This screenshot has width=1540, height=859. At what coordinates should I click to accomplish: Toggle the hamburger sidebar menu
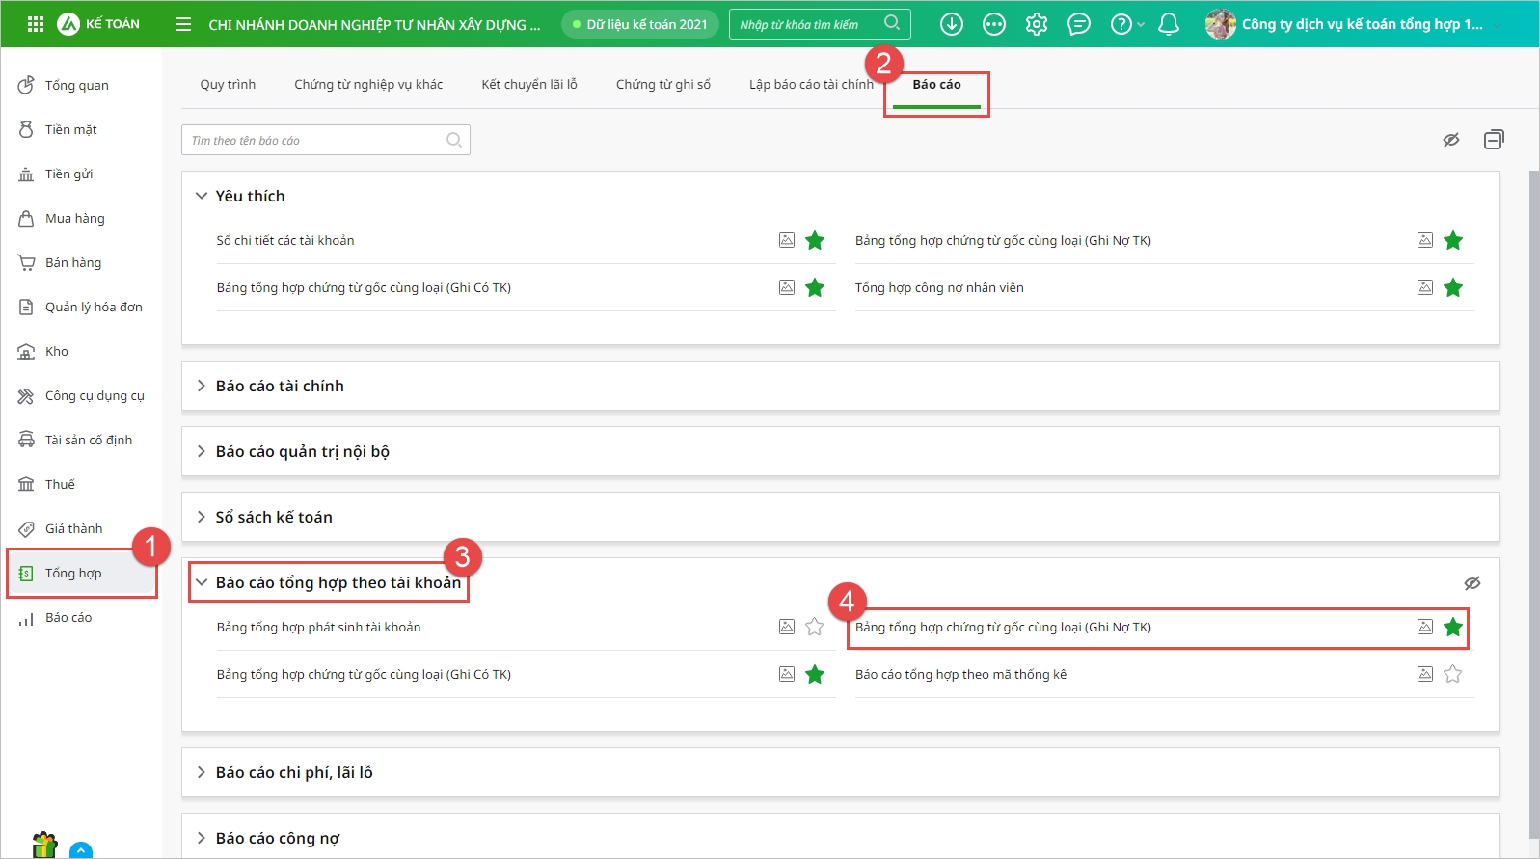(183, 24)
